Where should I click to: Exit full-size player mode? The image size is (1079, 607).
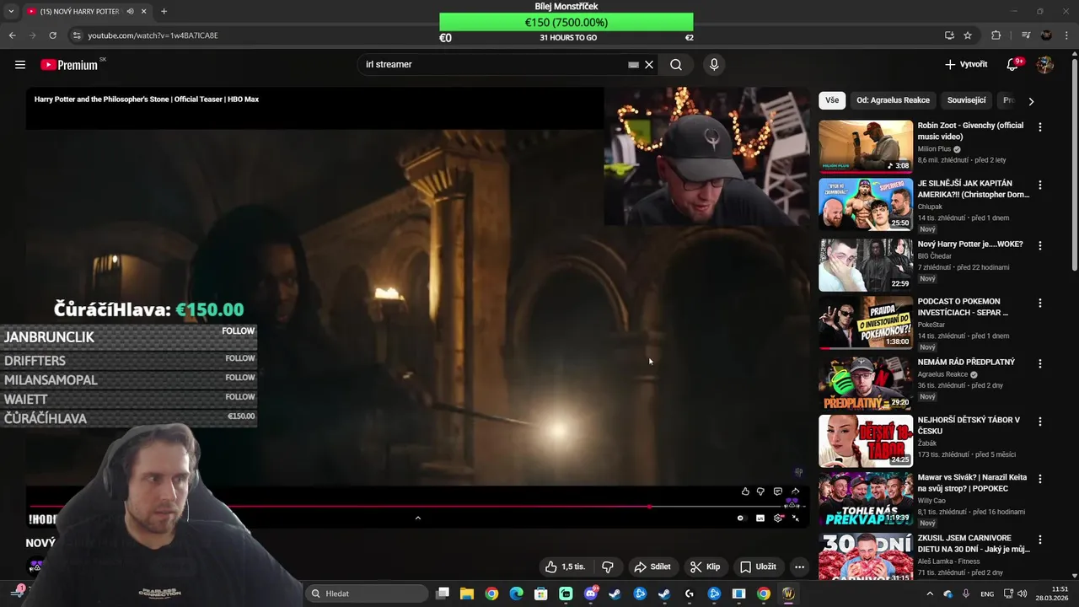(796, 518)
